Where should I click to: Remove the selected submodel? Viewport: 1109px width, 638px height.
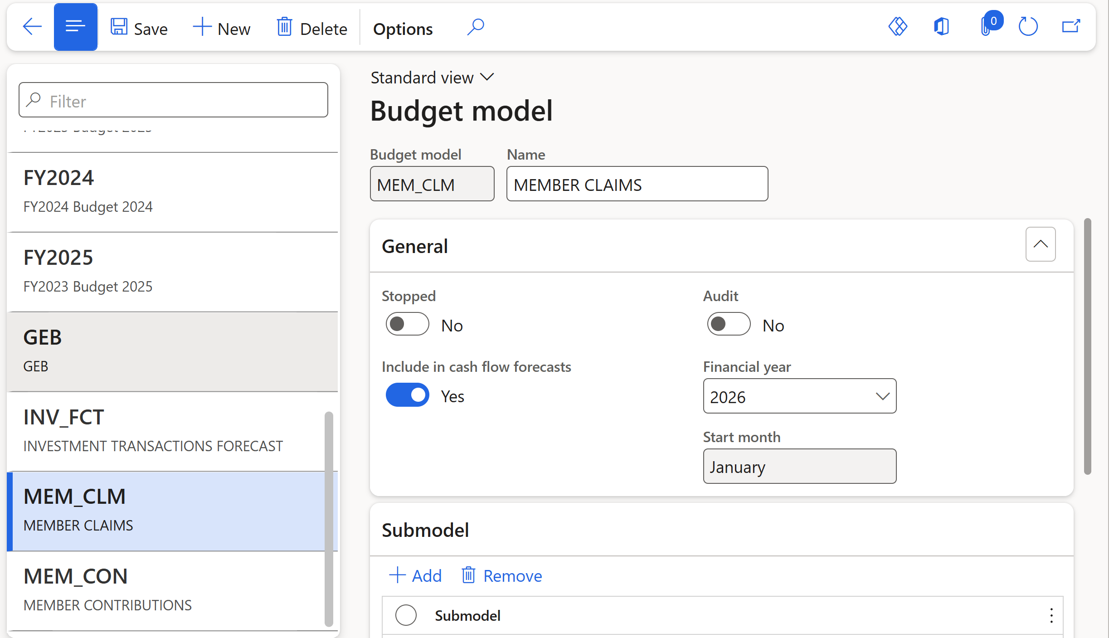(501, 576)
